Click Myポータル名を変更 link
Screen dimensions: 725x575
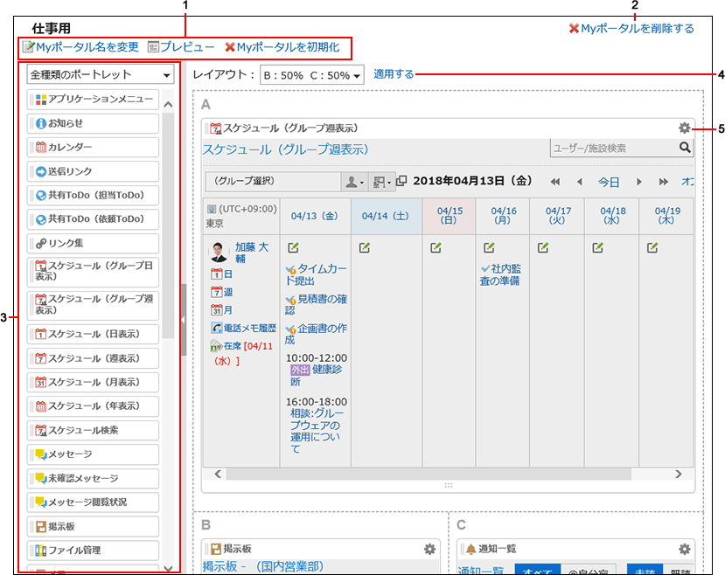click(81, 47)
